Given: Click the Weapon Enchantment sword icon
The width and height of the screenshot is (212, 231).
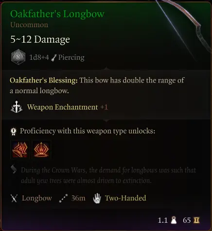Looking at the screenshot, I should click(17, 107).
